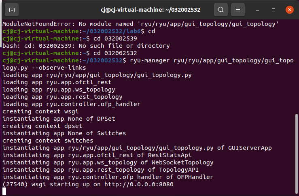Click the terminal vertical scrollbar thumb
Screen dimensions: 299x196
coord(296,153)
